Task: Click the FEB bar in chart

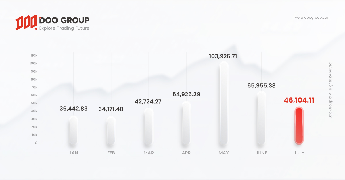Action: tap(111, 131)
